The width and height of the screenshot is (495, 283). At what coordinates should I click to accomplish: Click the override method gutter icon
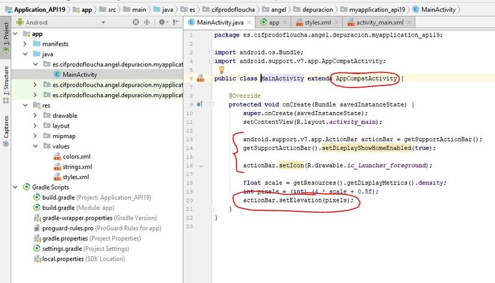pyautogui.click(x=200, y=104)
